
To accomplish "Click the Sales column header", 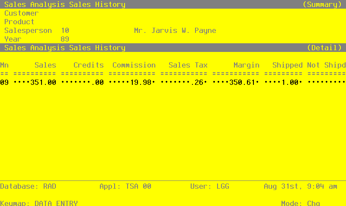I will pos(45,65).
